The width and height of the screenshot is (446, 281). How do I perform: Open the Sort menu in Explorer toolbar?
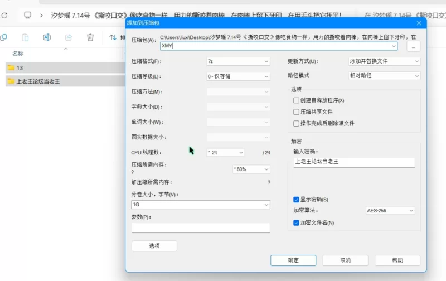click(x=117, y=37)
